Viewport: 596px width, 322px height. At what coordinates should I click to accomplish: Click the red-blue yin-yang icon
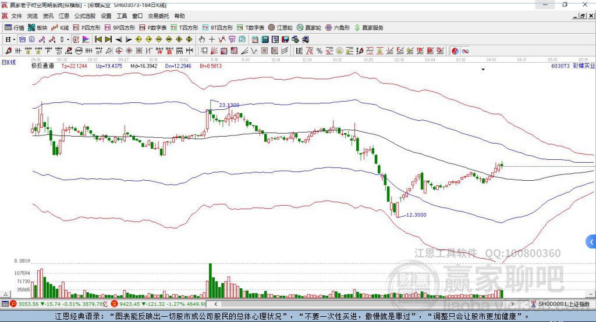[455, 51]
